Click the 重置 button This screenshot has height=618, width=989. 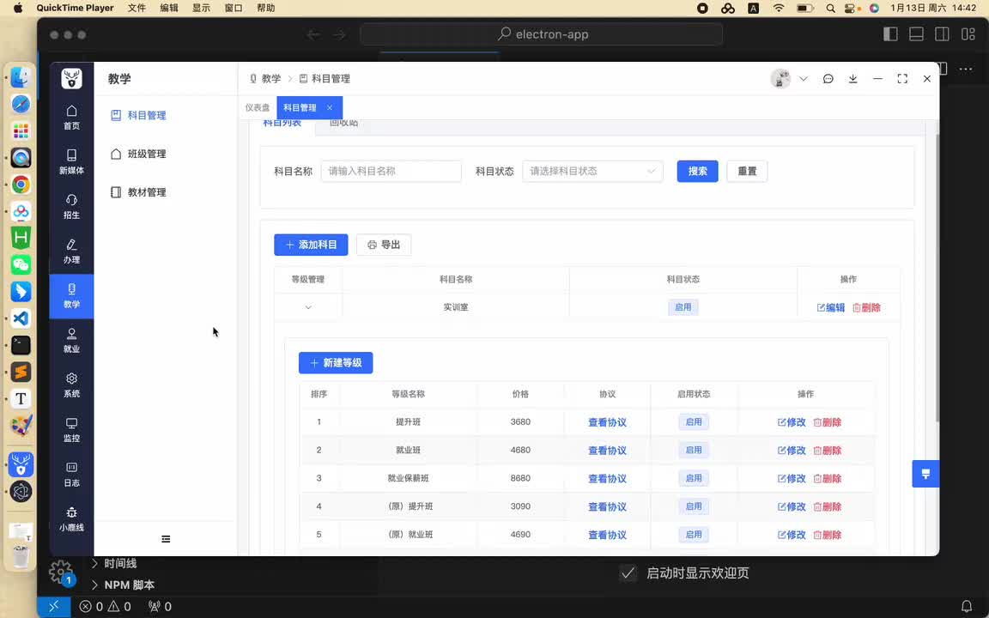pyautogui.click(x=747, y=171)
